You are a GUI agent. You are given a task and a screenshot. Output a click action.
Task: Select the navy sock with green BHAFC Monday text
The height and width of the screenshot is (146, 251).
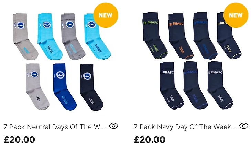[154, 35]
